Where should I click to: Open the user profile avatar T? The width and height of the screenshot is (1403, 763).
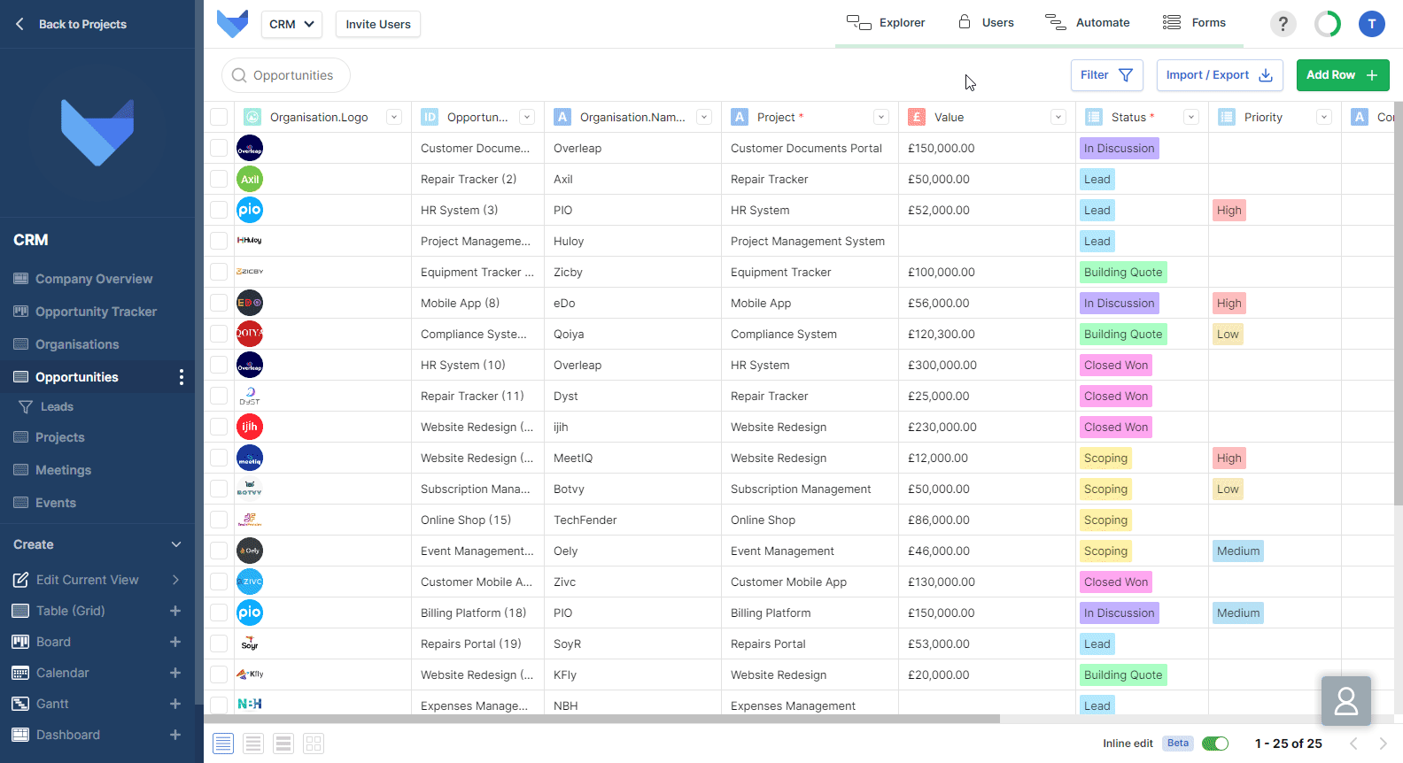[x=1371, y=24]
